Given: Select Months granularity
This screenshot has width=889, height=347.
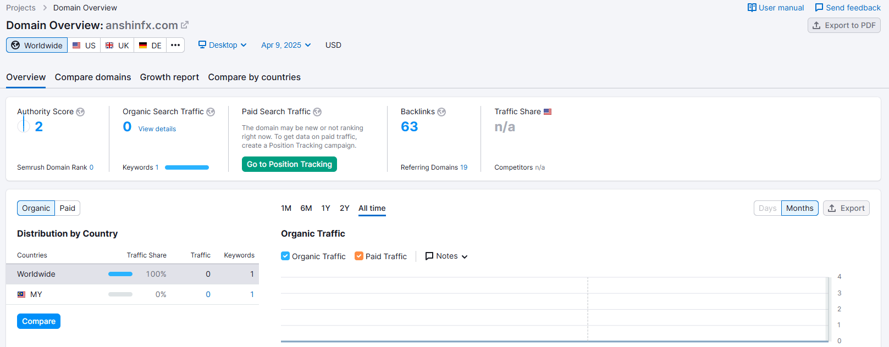Looking at the screenshot, I should tap(799, 208).
